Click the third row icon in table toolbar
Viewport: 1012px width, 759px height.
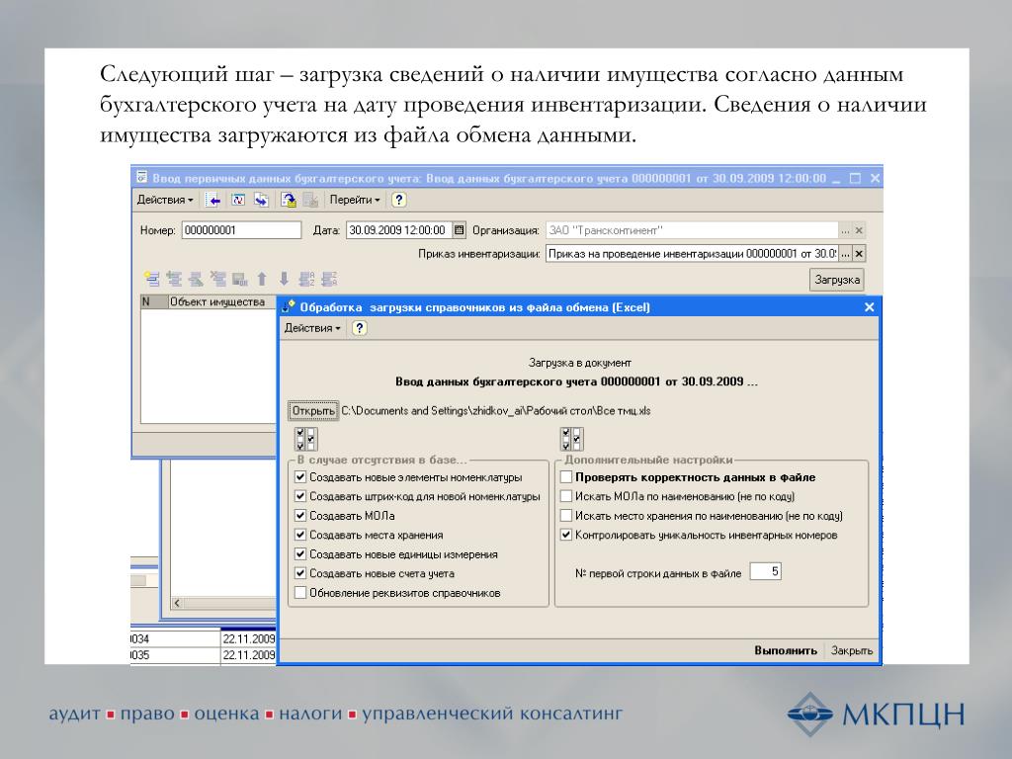click(196, 279)
